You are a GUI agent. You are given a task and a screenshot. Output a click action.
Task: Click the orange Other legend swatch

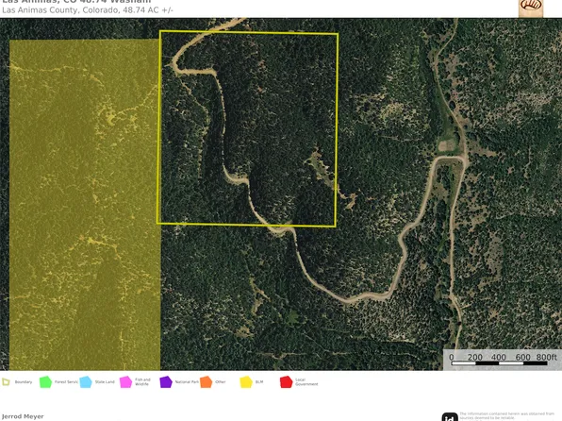(x=207, y=382)
